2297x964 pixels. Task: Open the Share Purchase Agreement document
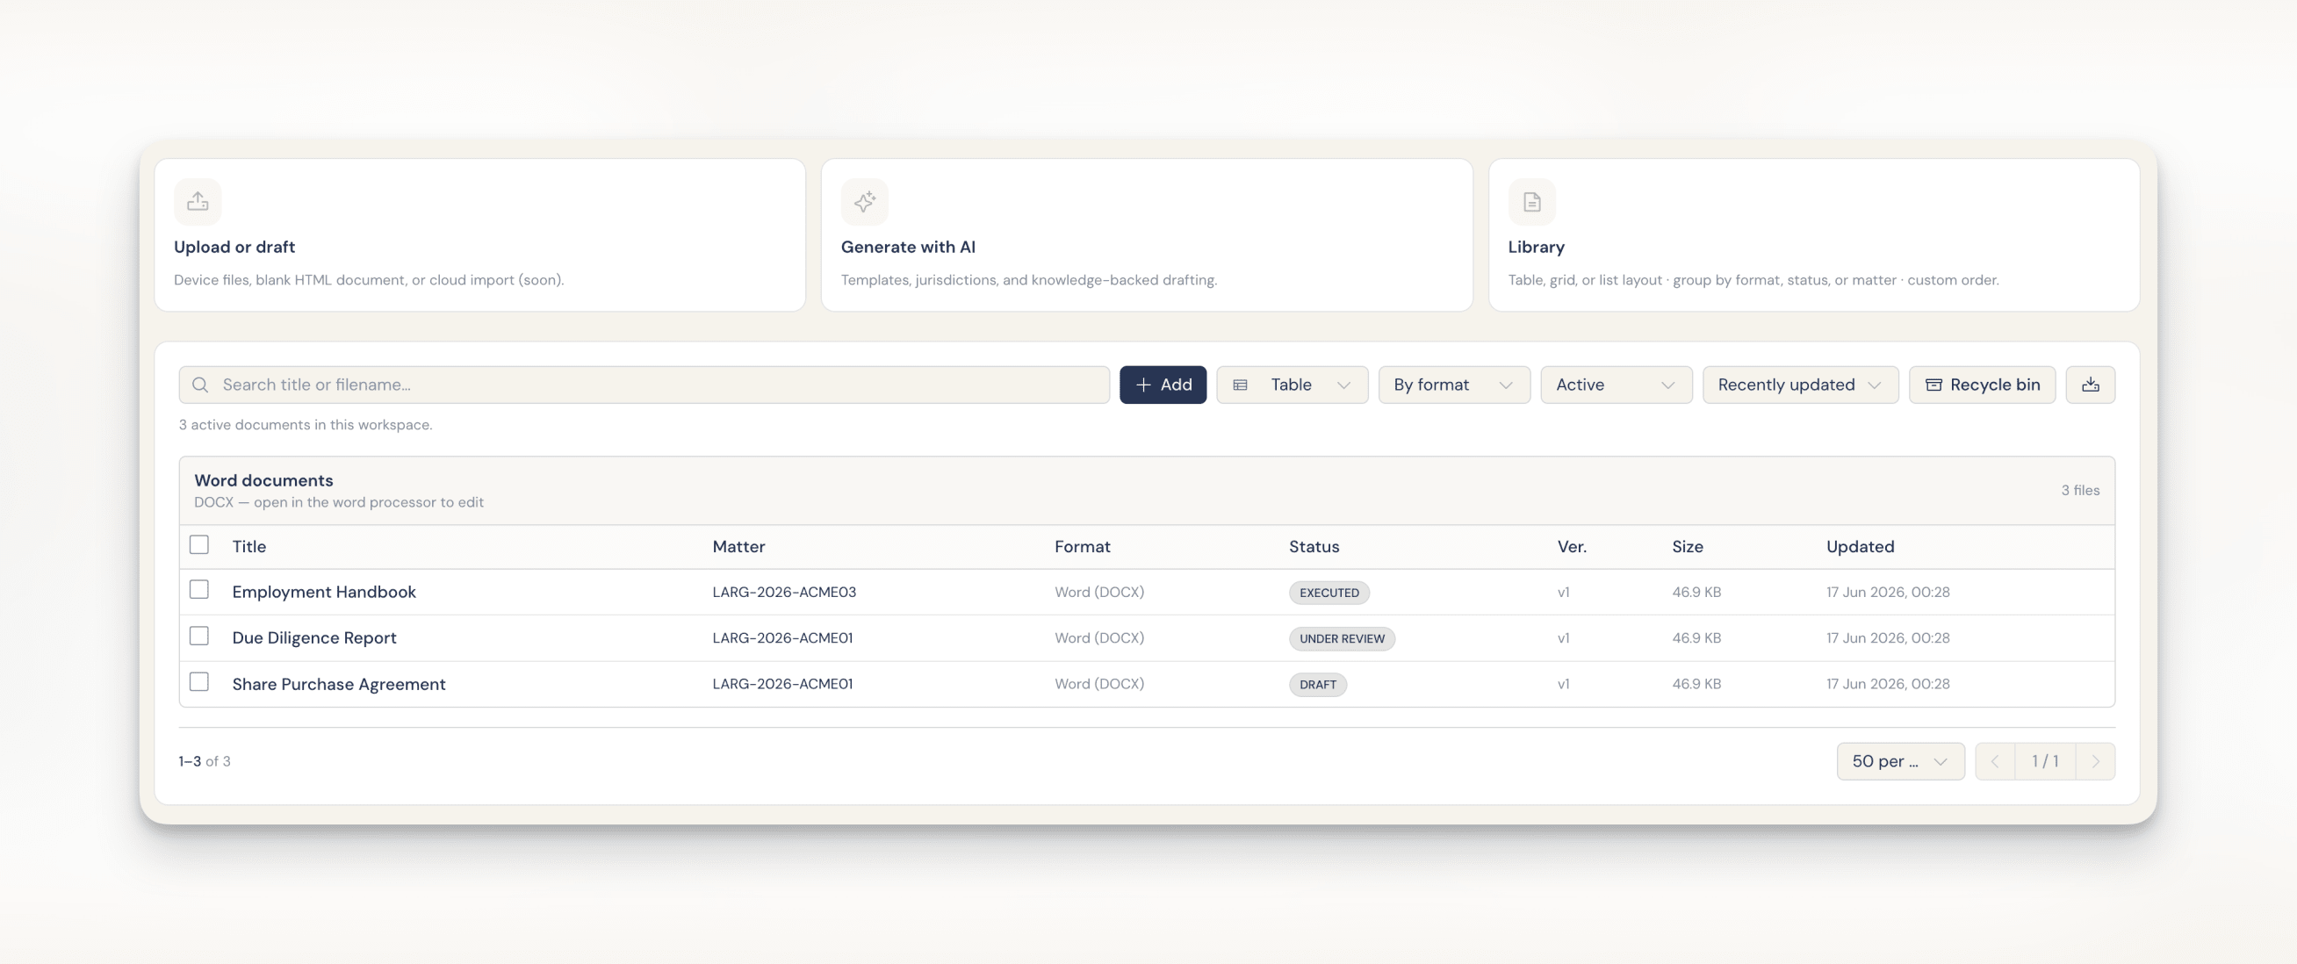[339, 684]
